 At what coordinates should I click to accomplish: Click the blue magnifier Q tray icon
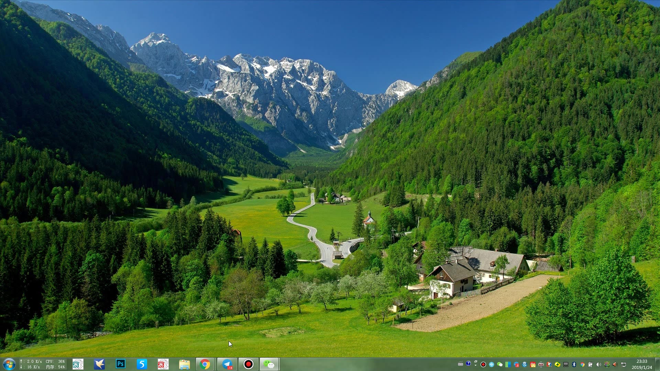coord(525,364)
